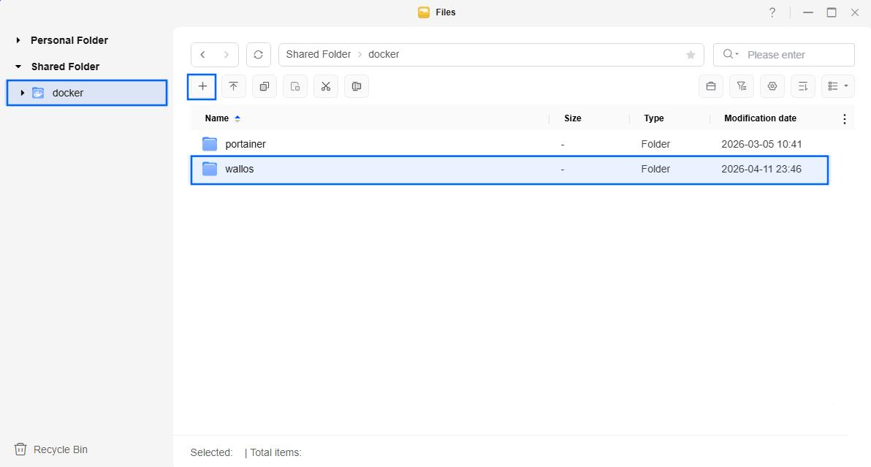
Task: Open the filter icon in toolbar
Action: 741,86
